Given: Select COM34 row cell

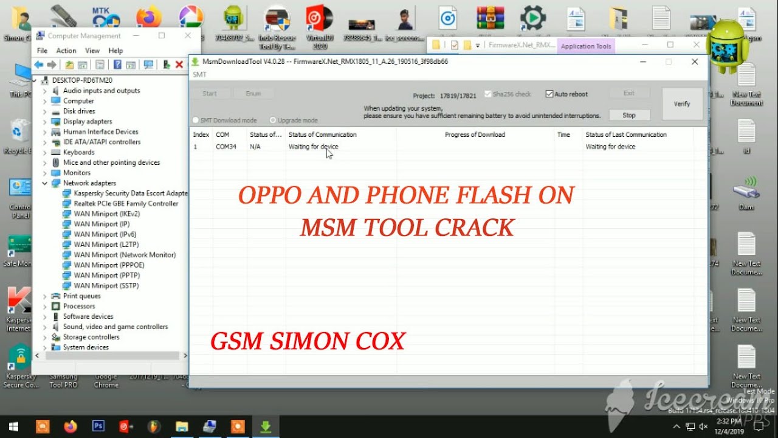Looking at the screenshot, I should point(226,147).
